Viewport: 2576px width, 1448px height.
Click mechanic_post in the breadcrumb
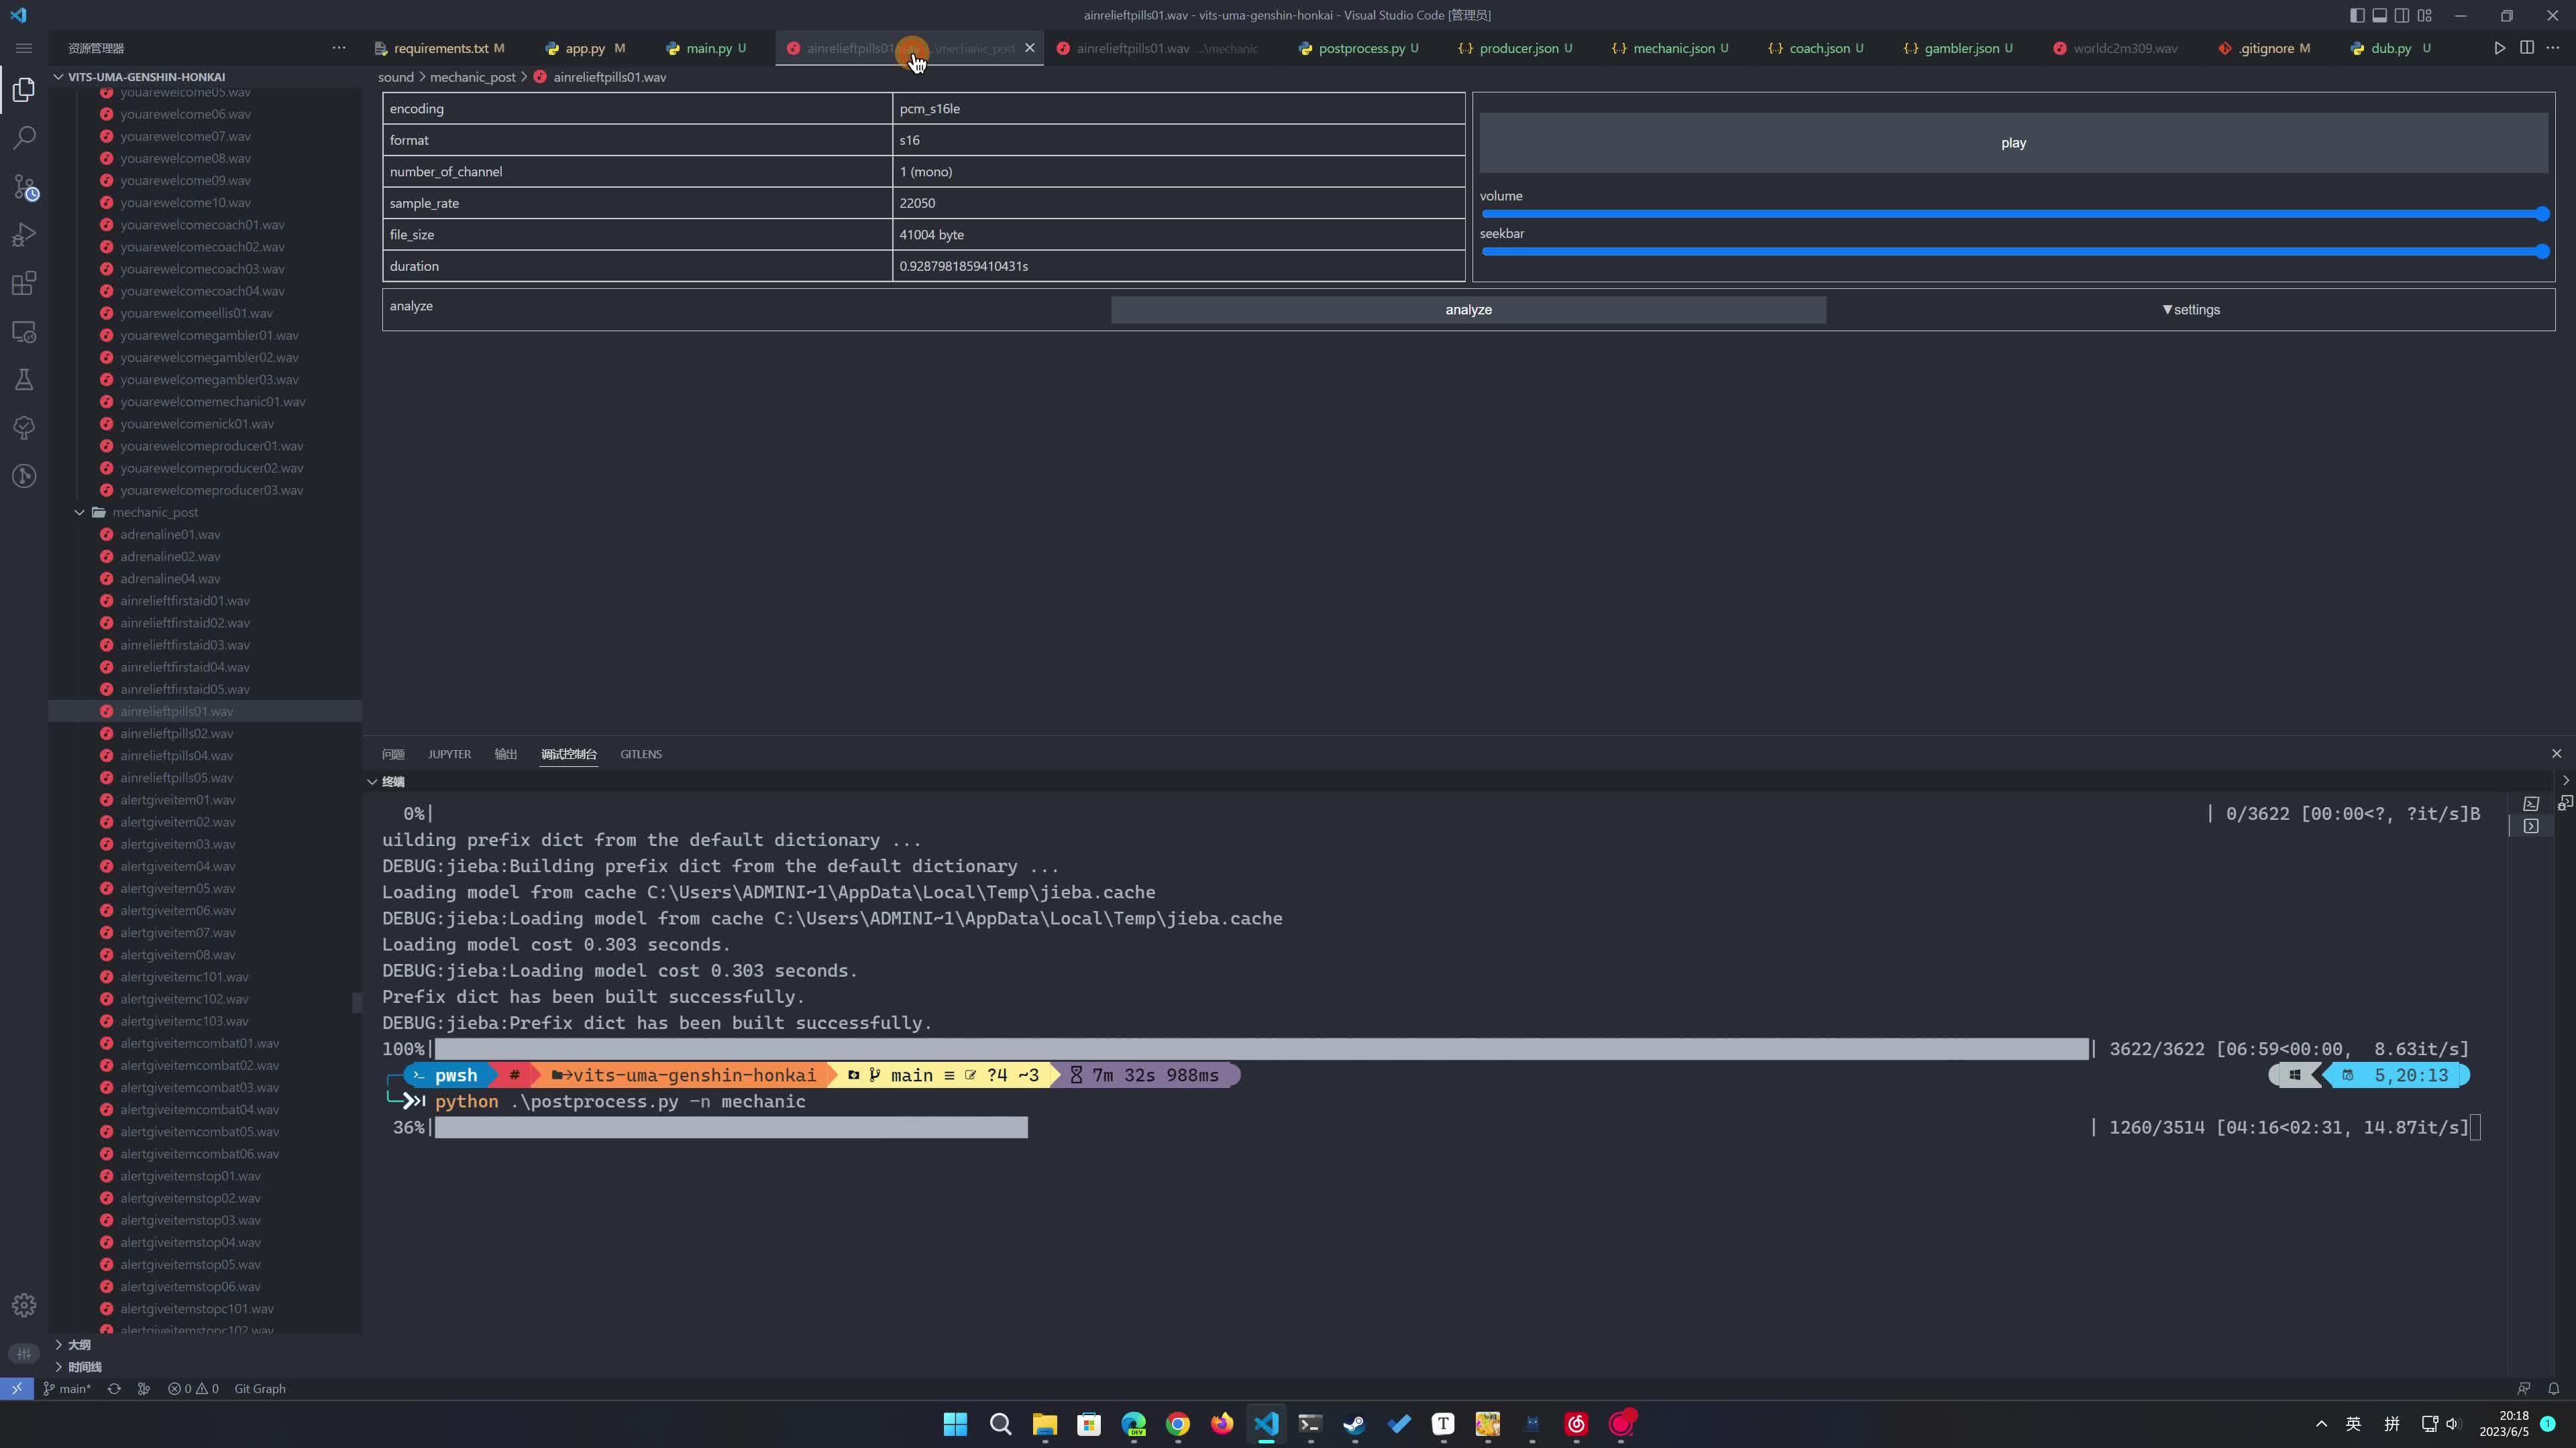473,77
